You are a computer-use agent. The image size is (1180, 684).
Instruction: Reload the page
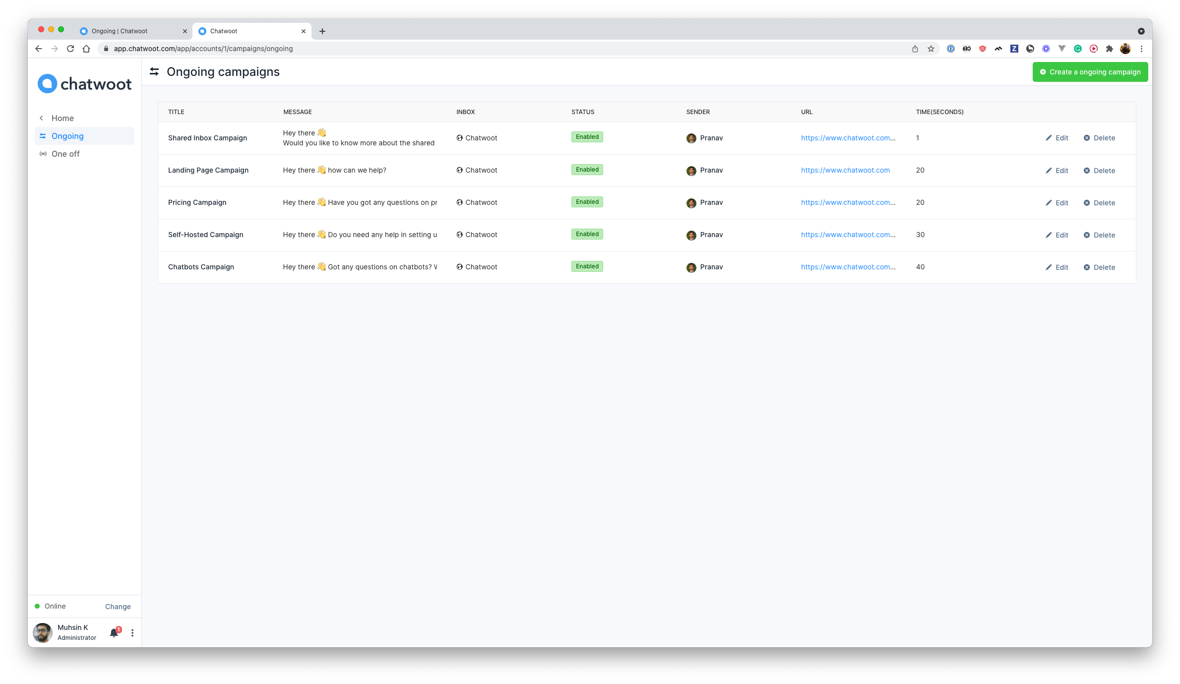[x=70, y=49]
